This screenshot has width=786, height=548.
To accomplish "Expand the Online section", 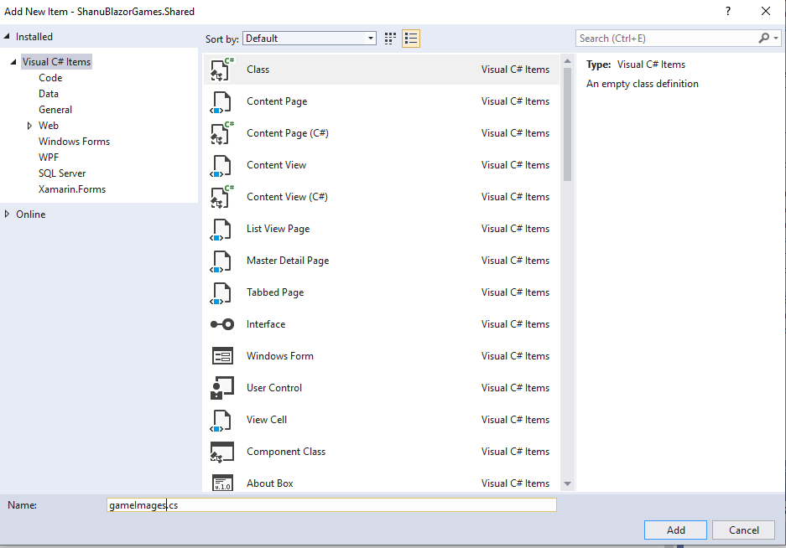I will click(7, 214).
